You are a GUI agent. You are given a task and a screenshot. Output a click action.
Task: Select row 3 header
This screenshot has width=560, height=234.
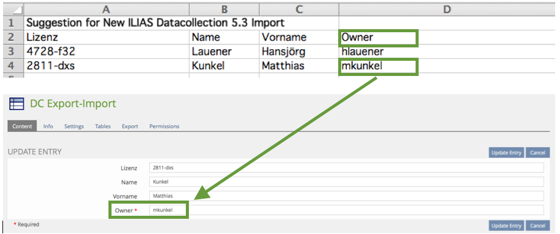13,52
